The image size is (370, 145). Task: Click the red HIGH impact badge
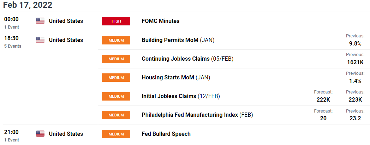tap(116, 21)
